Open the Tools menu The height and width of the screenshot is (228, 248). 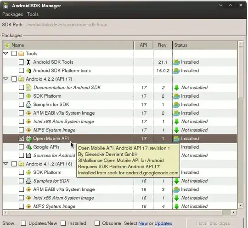click(x=33, y=14)
